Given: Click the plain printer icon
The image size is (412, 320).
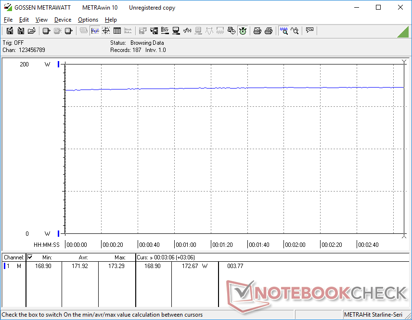Looking at the screenshot, I should (x=268, y=31).
